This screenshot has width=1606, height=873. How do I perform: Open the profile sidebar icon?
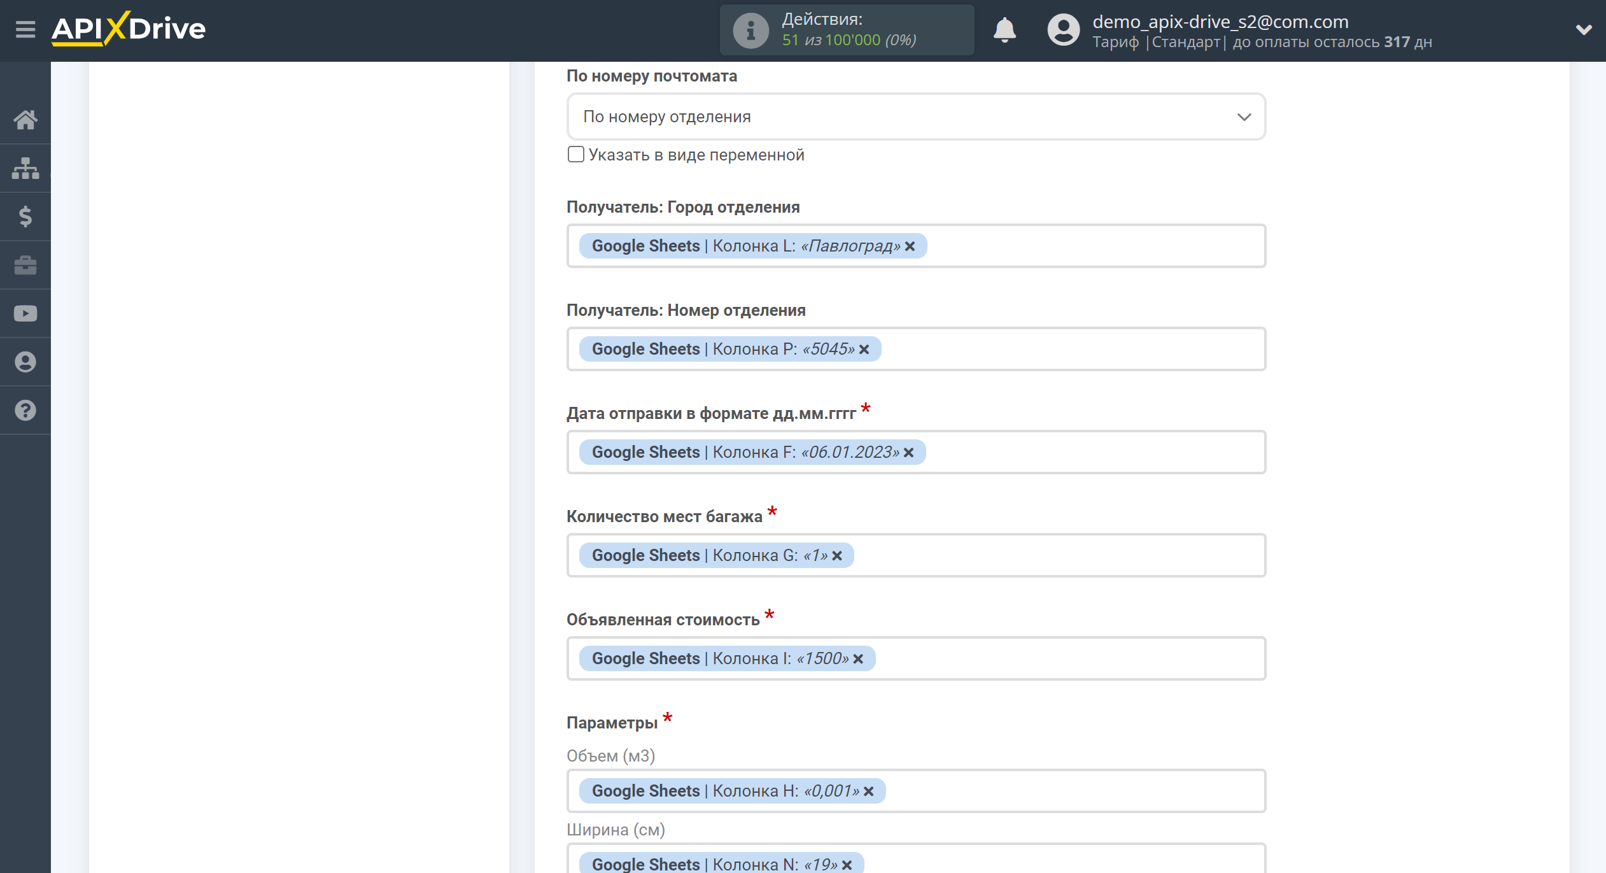click(25, 362)
